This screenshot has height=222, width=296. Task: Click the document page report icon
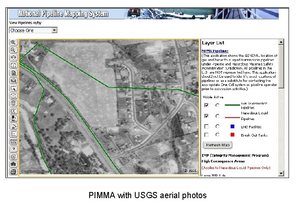pos(13,73)
